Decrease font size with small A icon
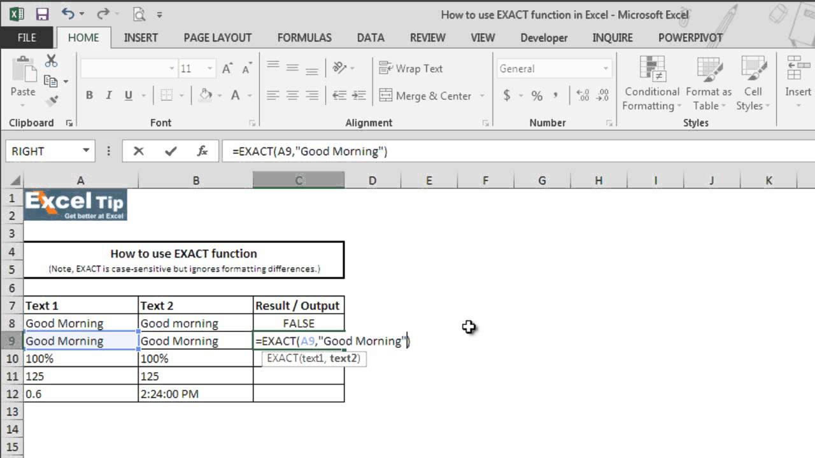Viewport: 815px width, 458px height. 247,69
